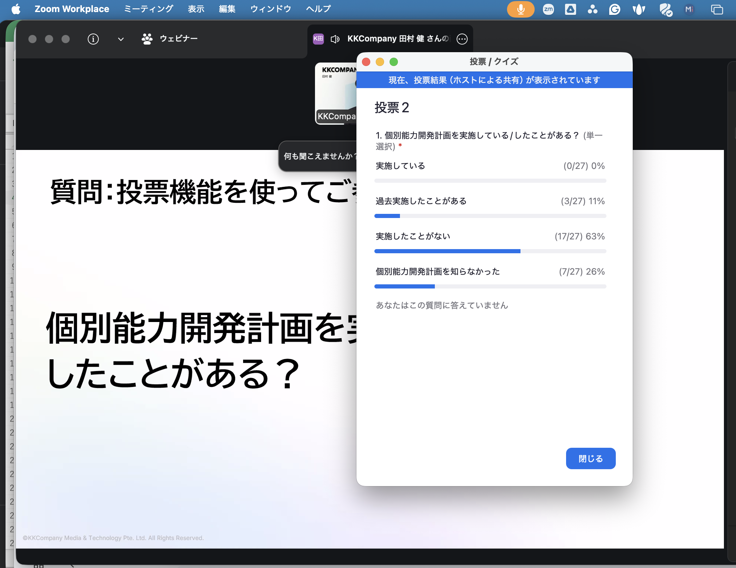Click the 何も聞こえませんか？ tooltip

click(318, 156)
